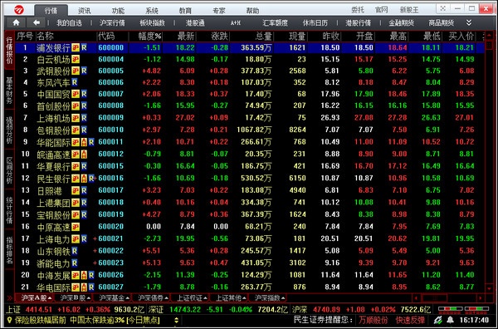Click the 万顺股份 快速反弹 alert link
Viewport: 498px width, 329px height.
click(392, 320)
